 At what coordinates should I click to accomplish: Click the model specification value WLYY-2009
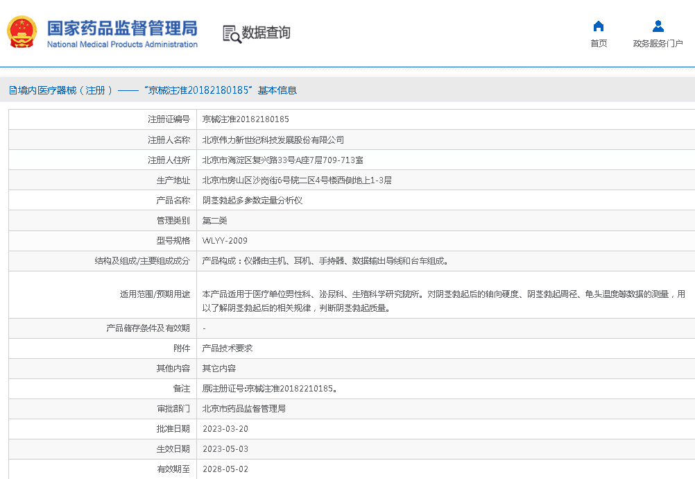(x=224, y=241)
